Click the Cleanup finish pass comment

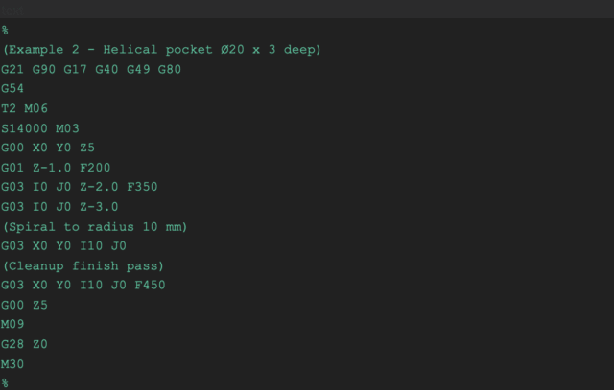coord(83,265)
